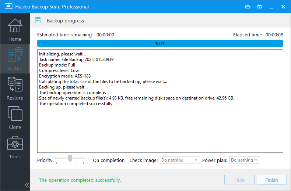The height and width of the screenshot is (191, 291).
Task: Click the Hasleo app logo icon
Action: pyautogui.click(x=8, y=7)
